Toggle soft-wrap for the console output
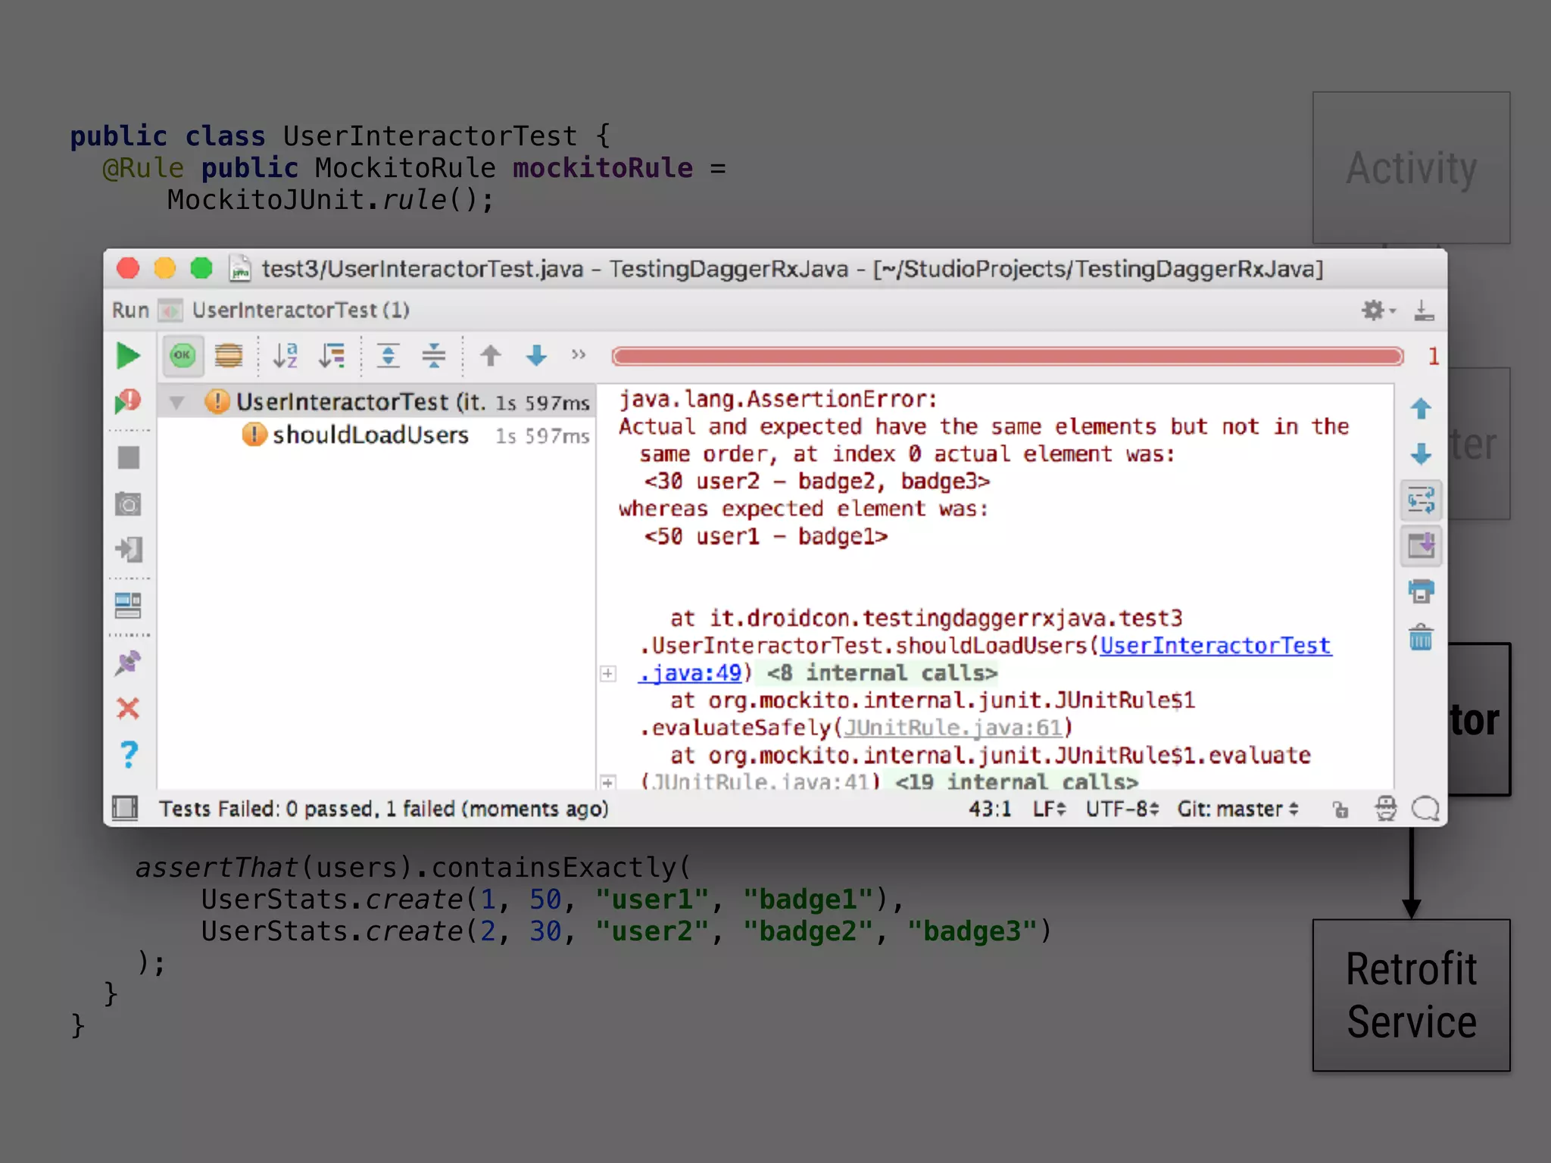 tap(1421, 500)
